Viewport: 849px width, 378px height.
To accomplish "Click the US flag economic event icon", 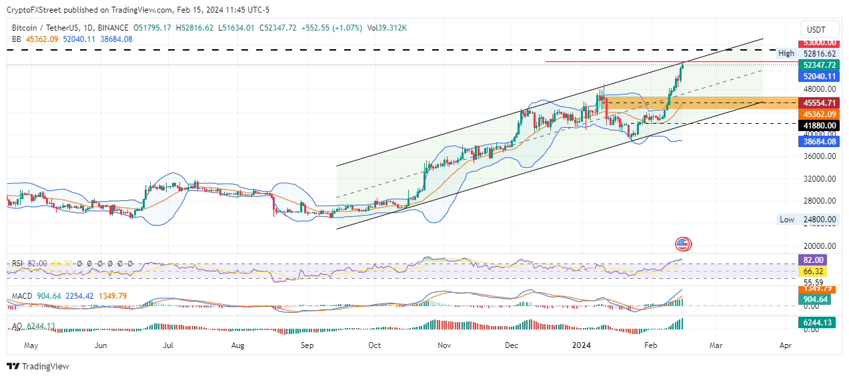I will point(682,244).
